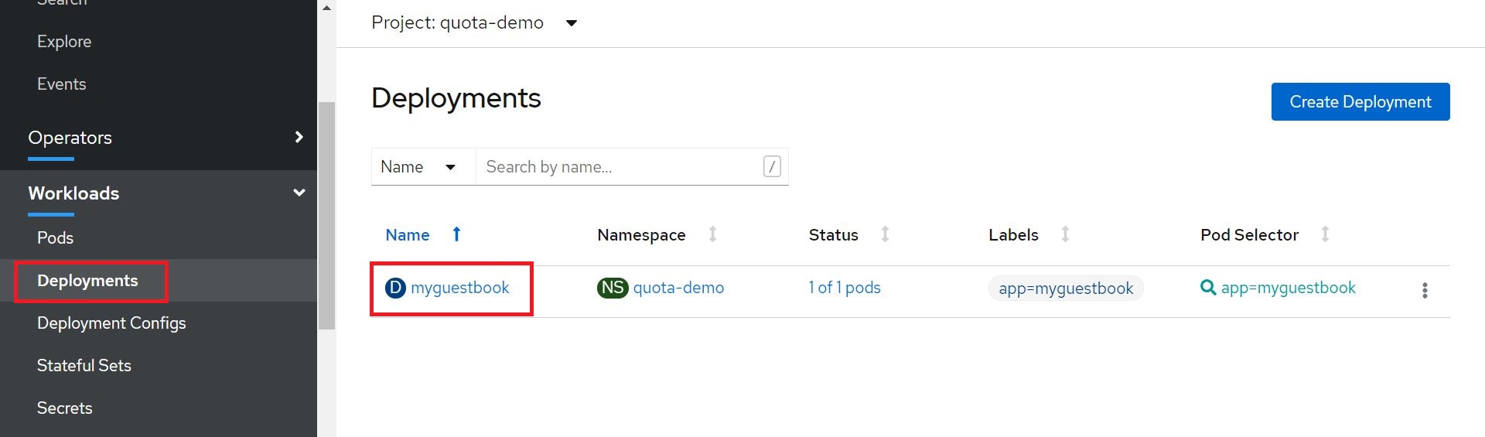
Task: Open Secrets in the sidebar
Action: point(65,408)
